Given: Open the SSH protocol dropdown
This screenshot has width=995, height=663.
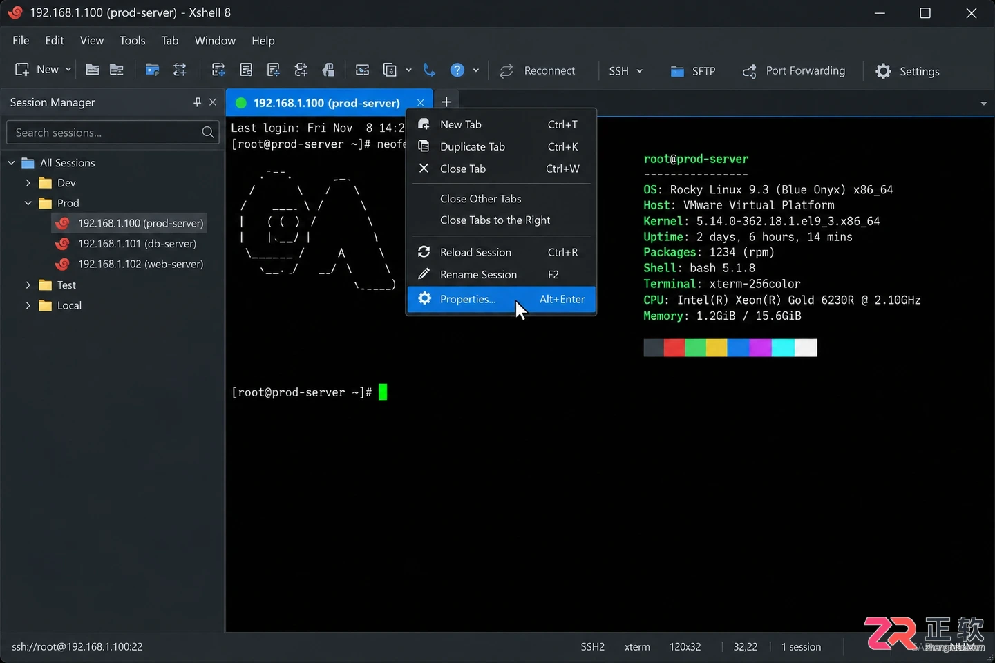Looking at the screenshot, I should (625, 71).
